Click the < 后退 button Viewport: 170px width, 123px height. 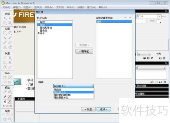click(x=88, y=109)
